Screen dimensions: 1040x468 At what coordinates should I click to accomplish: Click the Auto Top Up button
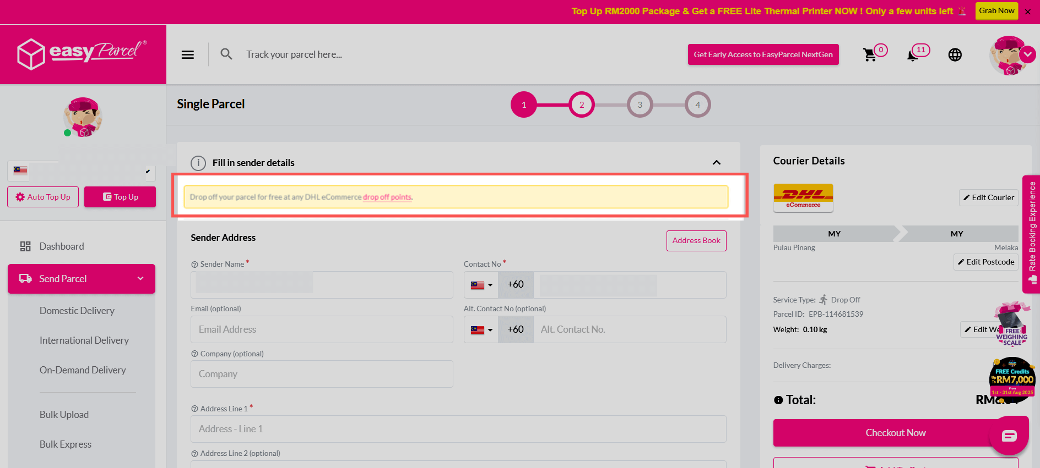(x=43, y=197)
